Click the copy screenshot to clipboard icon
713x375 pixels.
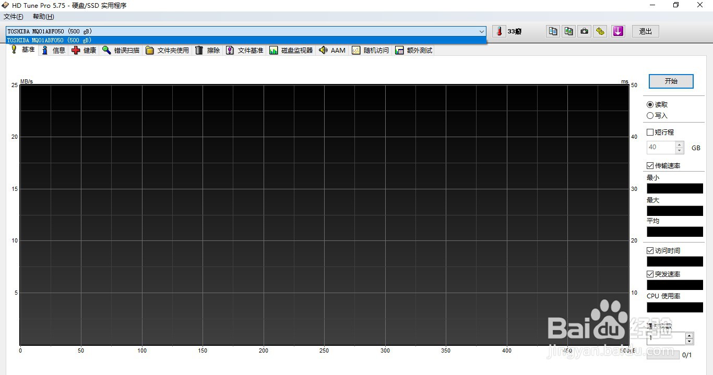(569, 31)
